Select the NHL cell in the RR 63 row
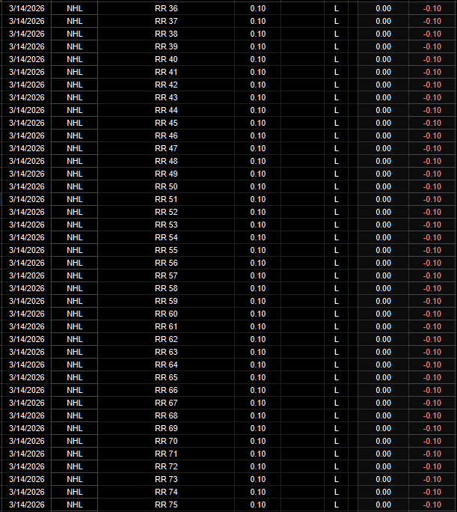 point(74,353)
